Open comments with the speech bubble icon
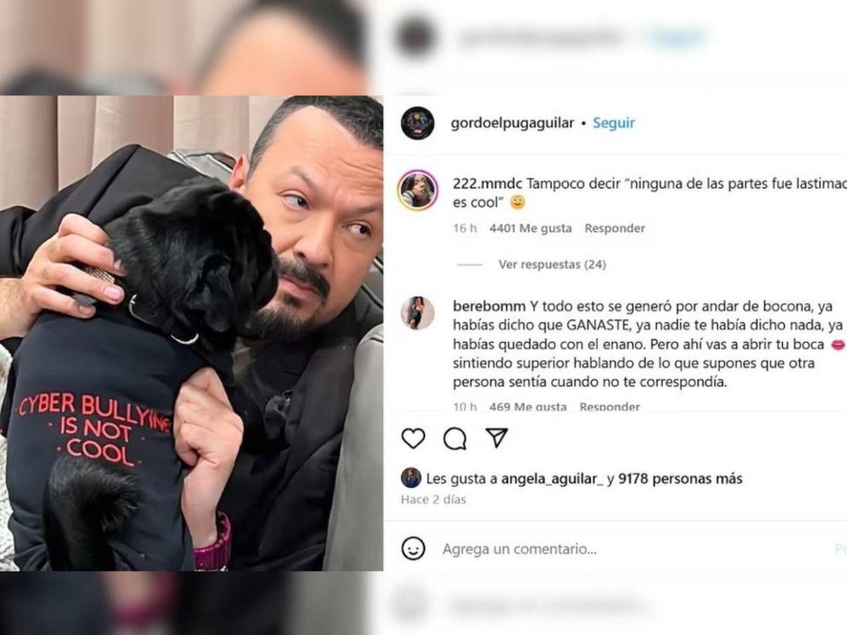 (455, 439)
